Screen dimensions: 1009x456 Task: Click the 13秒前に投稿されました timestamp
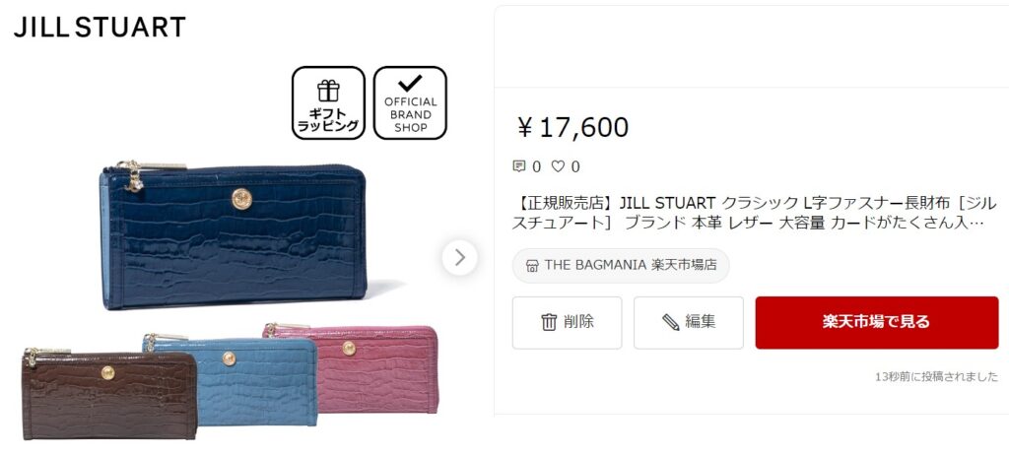click(x=936, y=377)
